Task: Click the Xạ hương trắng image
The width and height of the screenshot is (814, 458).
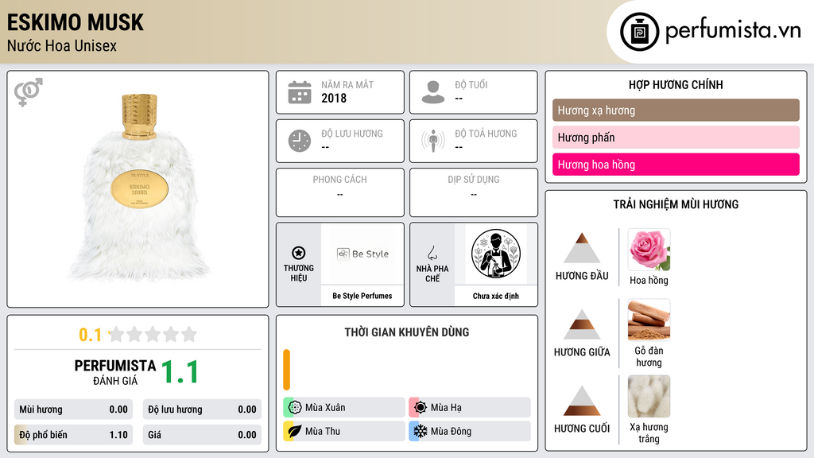Action: click(649, 396)
